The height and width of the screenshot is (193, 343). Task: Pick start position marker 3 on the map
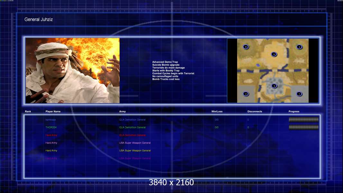coord(274,86)
